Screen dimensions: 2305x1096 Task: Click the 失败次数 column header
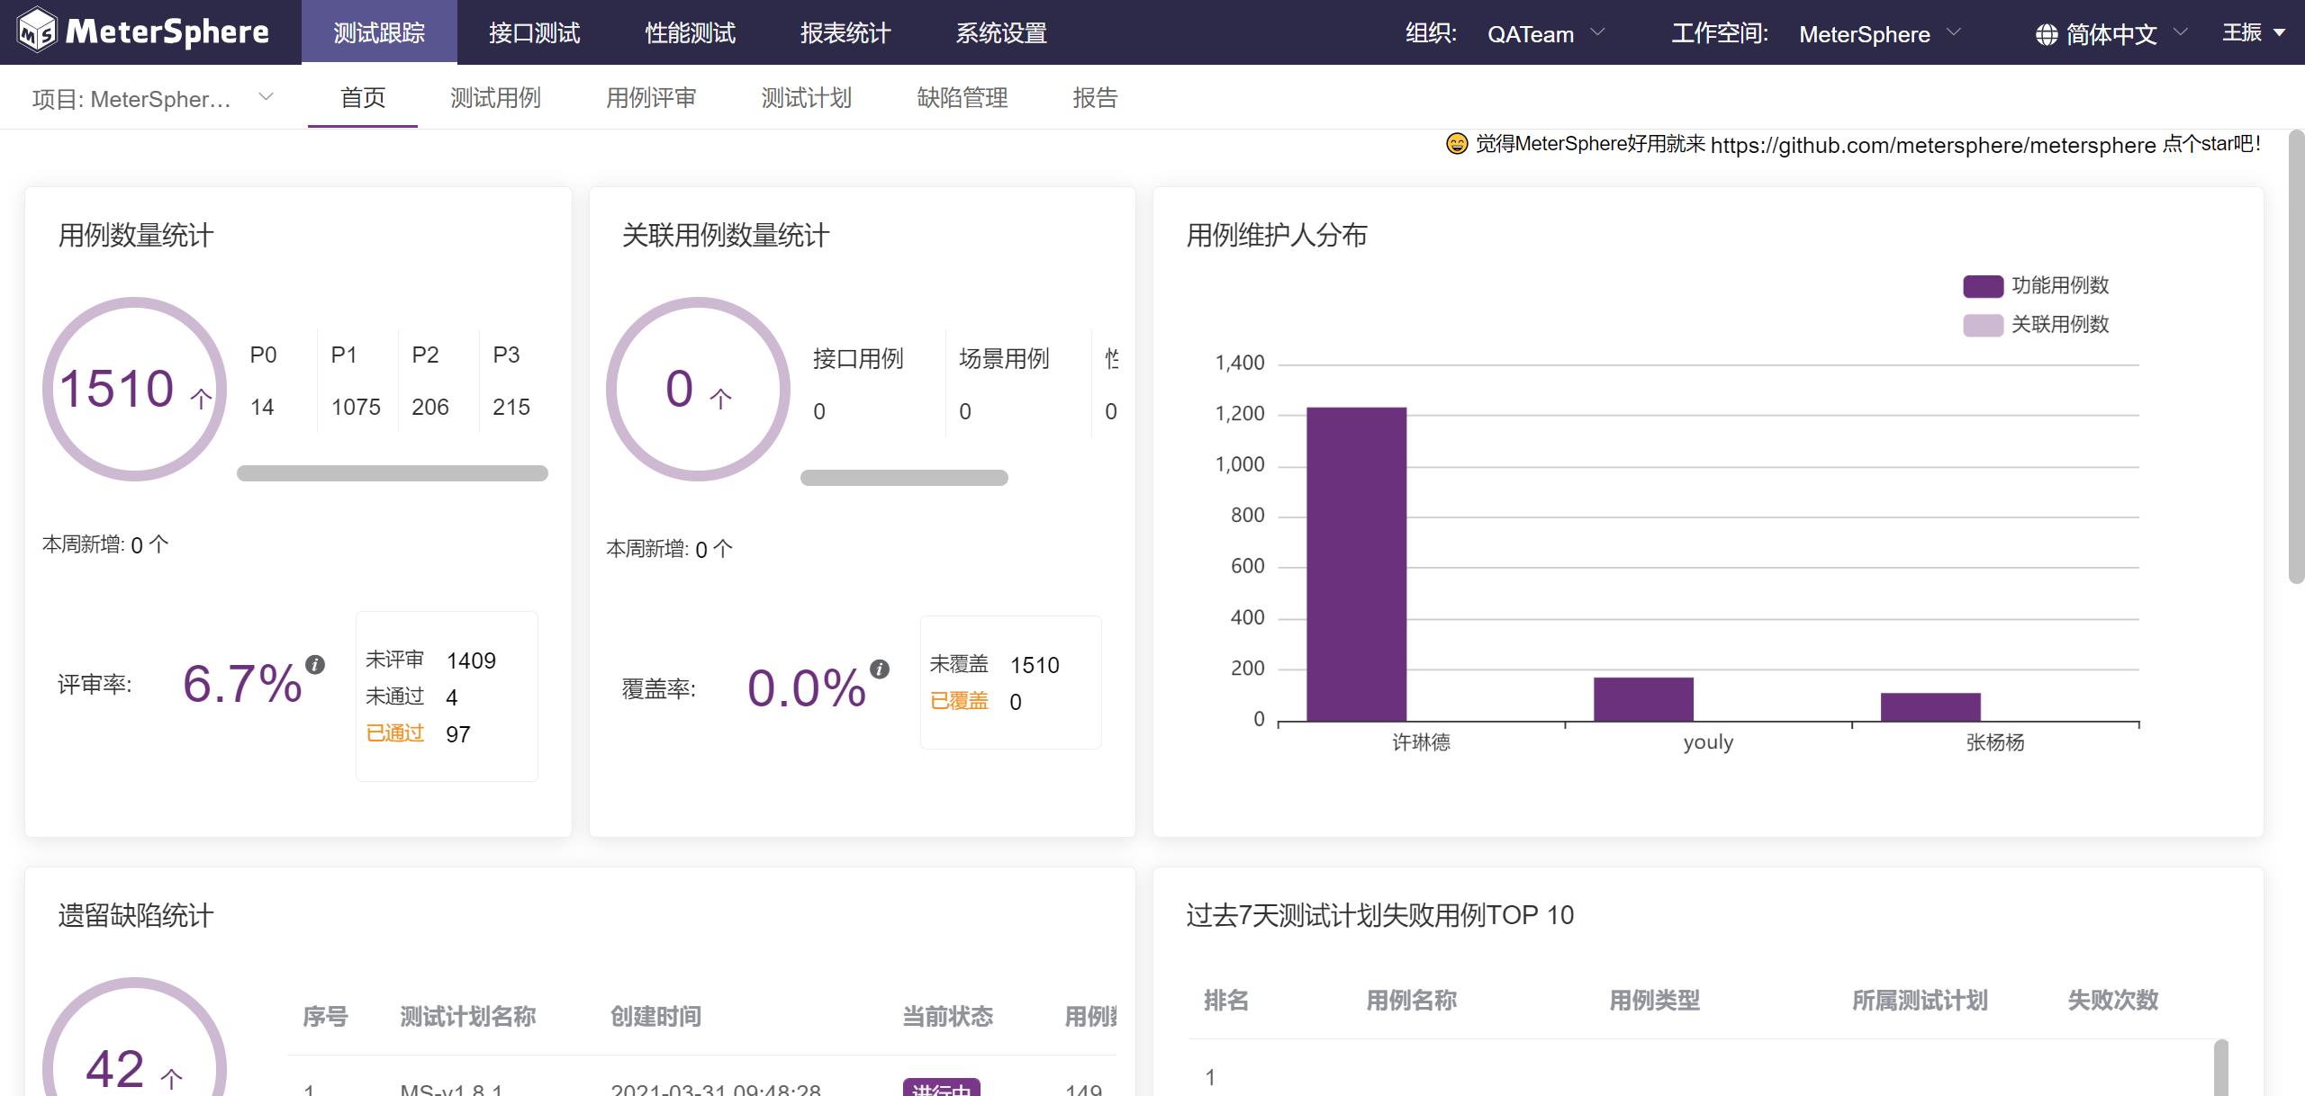tap(2112, 1001)
